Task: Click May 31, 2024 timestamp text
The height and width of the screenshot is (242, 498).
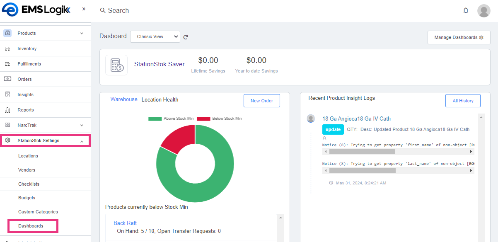Action: coord(361,183)
